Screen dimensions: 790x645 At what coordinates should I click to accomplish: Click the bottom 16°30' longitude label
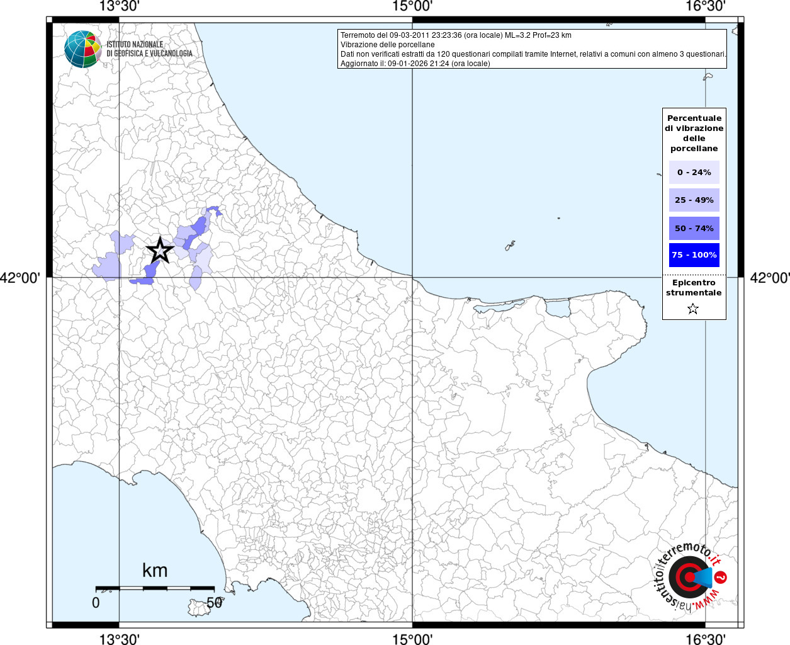(x=706, y=639)
